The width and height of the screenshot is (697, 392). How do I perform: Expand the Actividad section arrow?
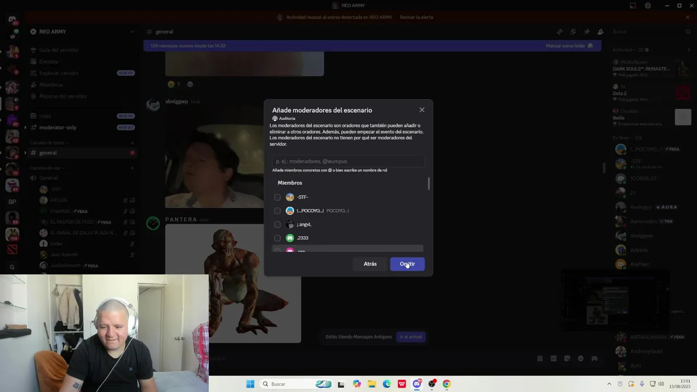[688, 50]
